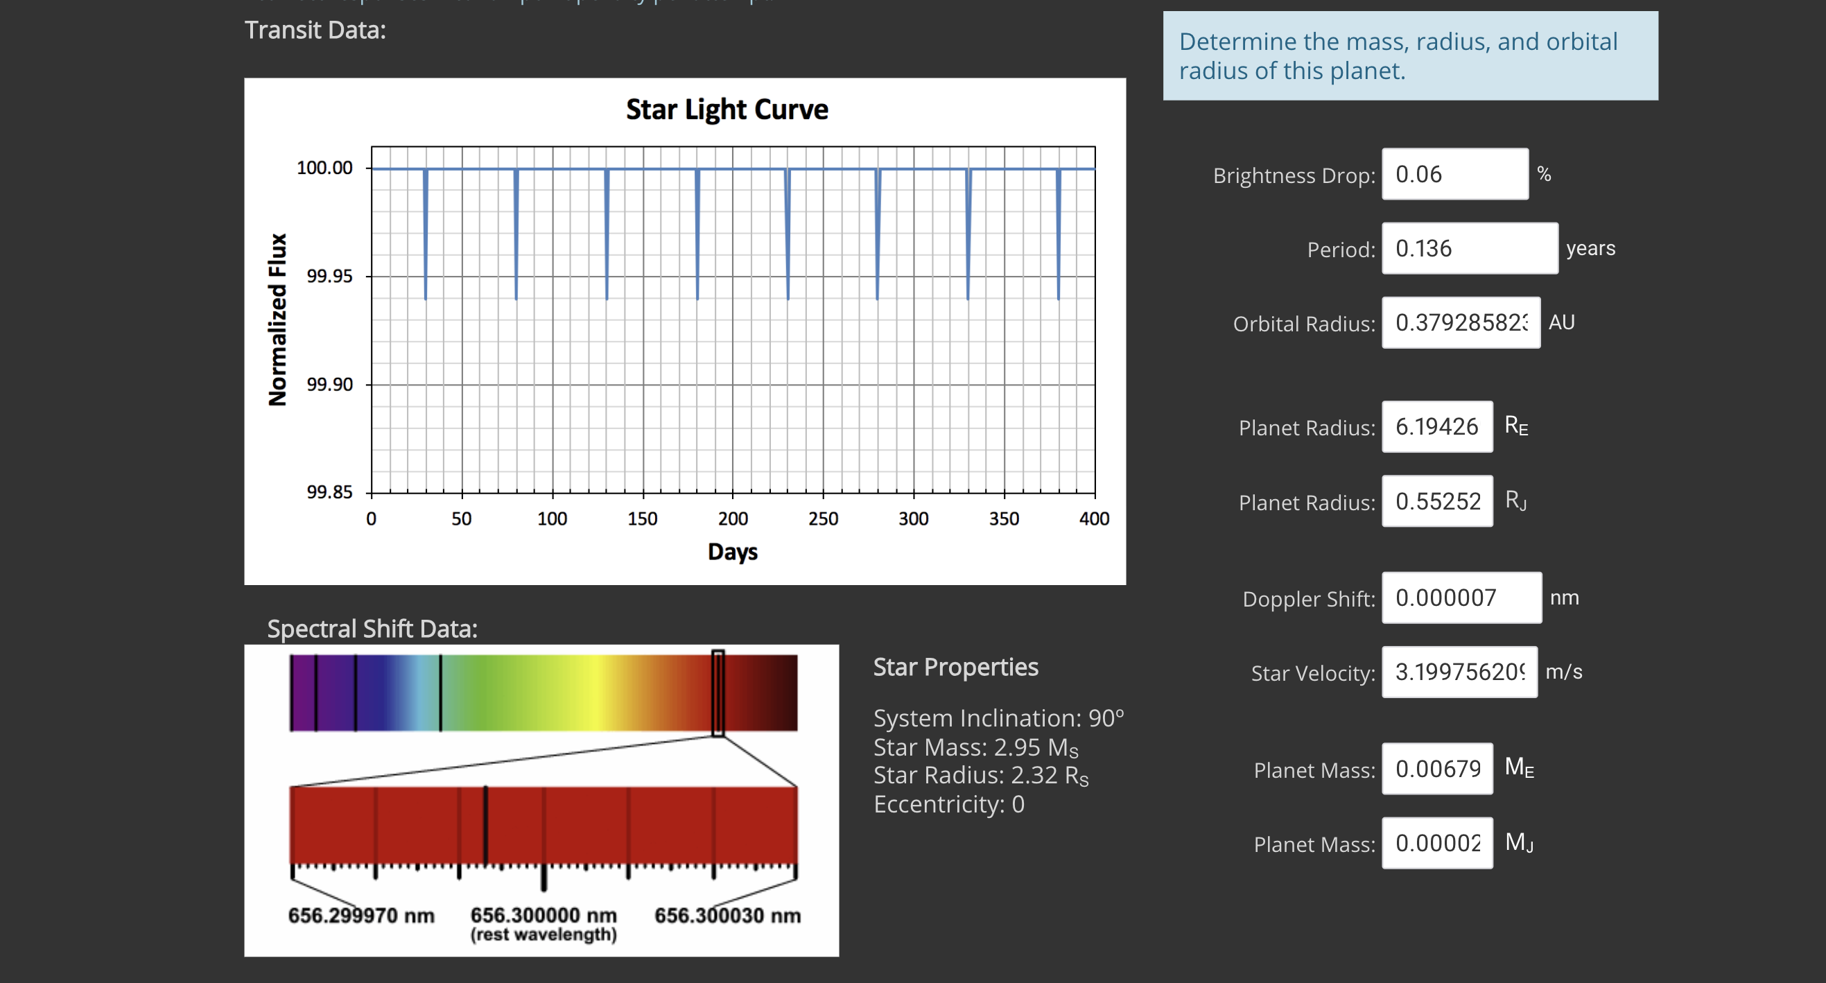Select Planet Mass field in Jupiter masses
This screenshot has width=1826, height=983.
(x=1436, y=844)
